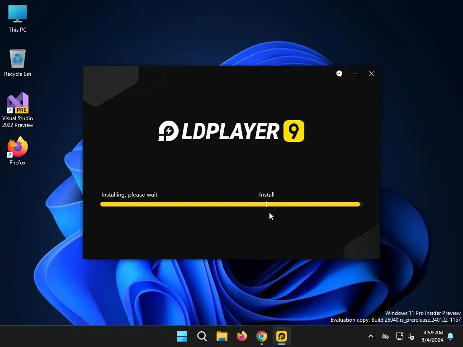The image size is (463, 347).
Task: Open the LDPlayer installer feedback chat icon
Action: click(x=339, y=74)
